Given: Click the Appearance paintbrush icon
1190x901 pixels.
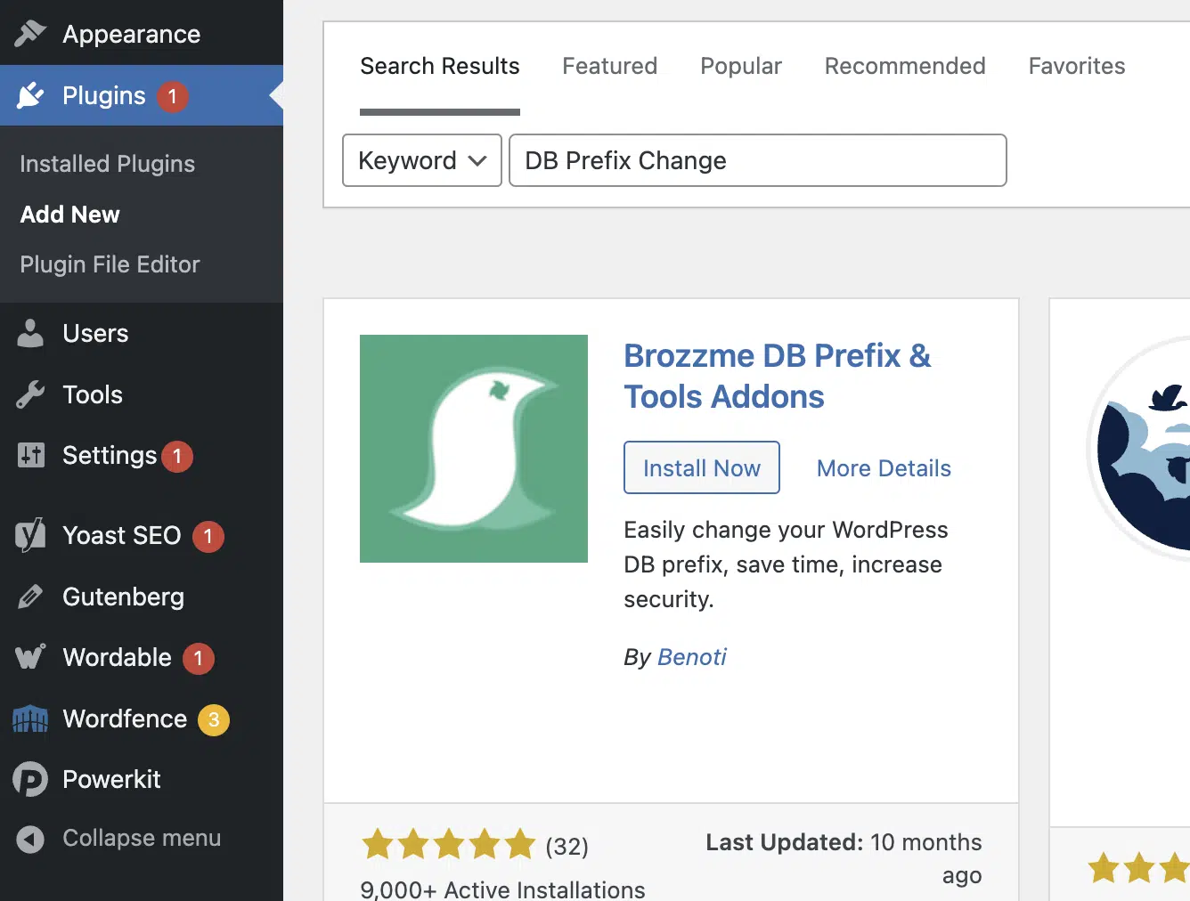Looking at the screenshot, I should click(x=30, y=34).
